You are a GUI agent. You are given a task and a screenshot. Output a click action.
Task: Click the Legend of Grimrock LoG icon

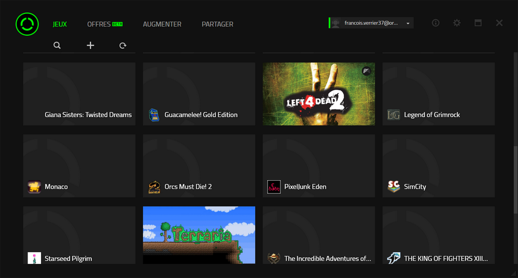tap(394, 115)
